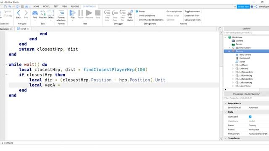Click the Select dotted-rectangle tool
Image resolution: width=269 pixels, height=151 pixels.
click(51, 13)
